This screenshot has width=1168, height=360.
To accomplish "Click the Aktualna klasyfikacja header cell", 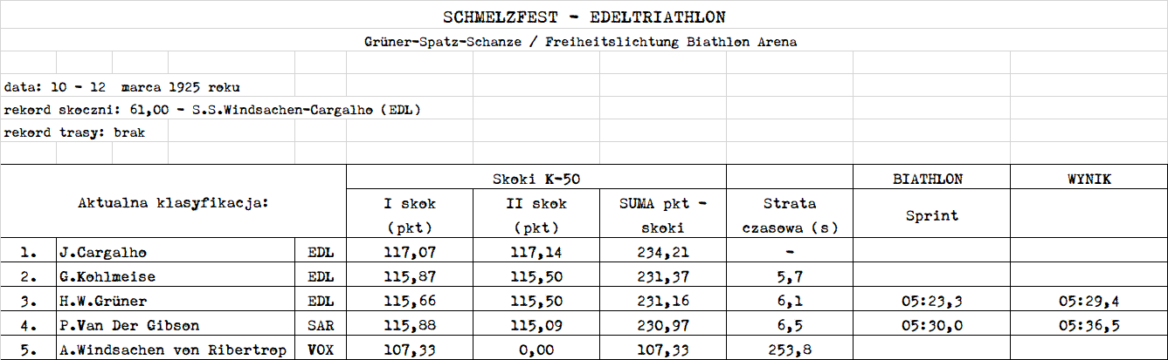I will tap(174, 202).
